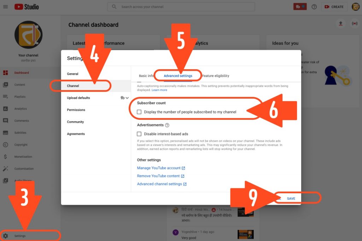362x241 pixels.
Task: Click the Very good comment thumbnail
Action: (246, 235)
